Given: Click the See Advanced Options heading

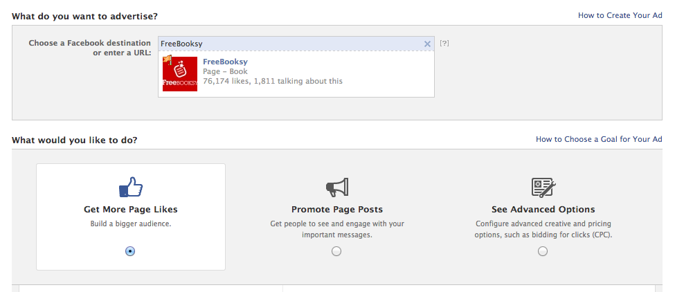Looking at the screenshot, I should (543, 209).
